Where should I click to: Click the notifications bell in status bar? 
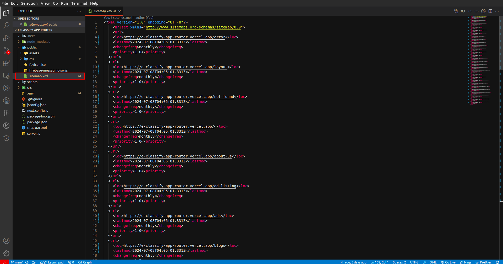(497, 262)
